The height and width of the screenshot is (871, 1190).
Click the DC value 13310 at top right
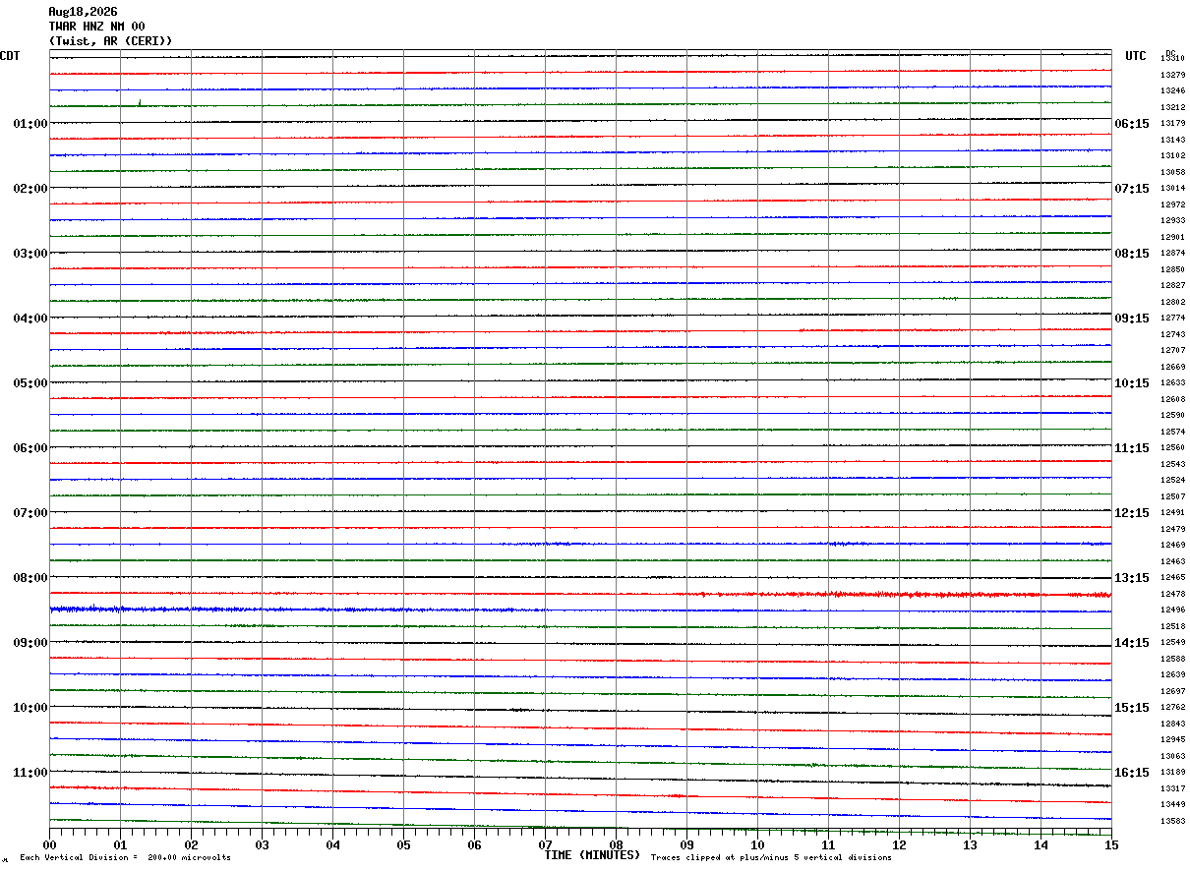(x=1172, y=59)
